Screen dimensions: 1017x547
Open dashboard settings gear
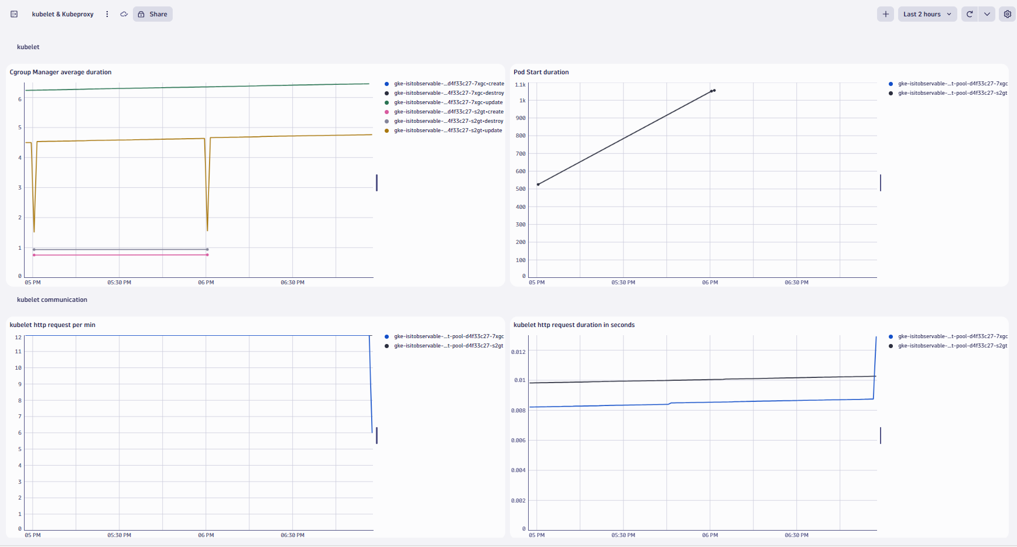pos(1008,14)
